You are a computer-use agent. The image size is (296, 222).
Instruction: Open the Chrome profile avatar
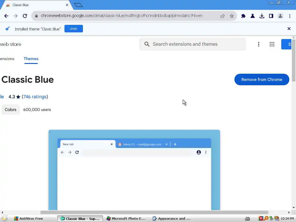[280, 16]
